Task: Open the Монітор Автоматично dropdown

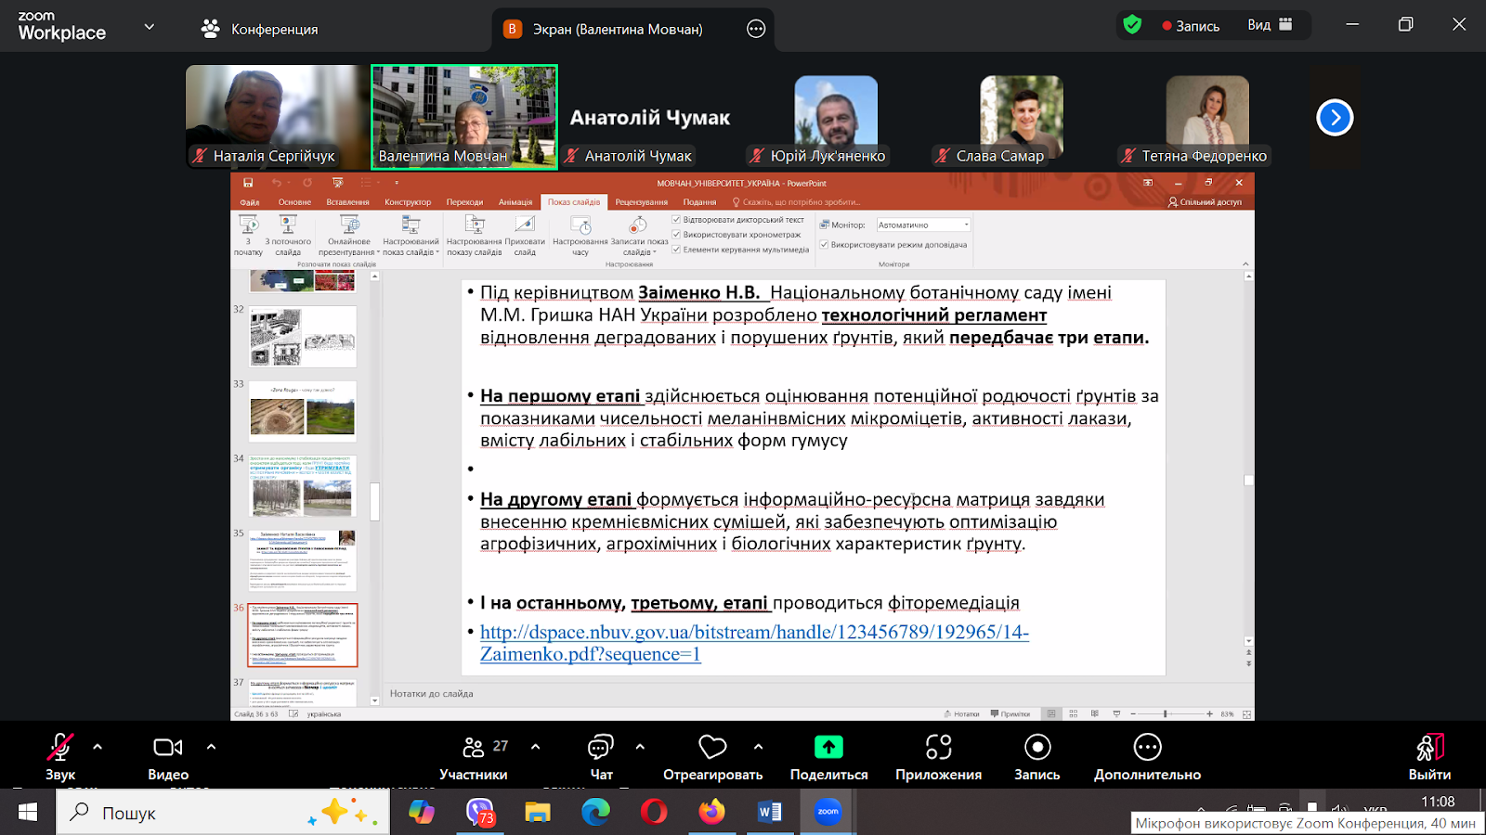Action: [x=923, y=225]
